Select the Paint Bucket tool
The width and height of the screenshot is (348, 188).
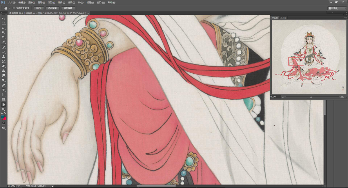coord(3,71)
